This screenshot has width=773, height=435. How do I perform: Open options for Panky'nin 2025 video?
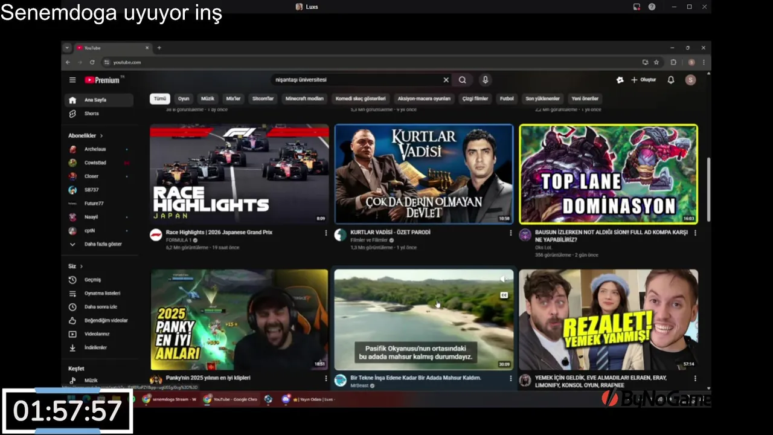pyautogui.click(x=326, y=378)
